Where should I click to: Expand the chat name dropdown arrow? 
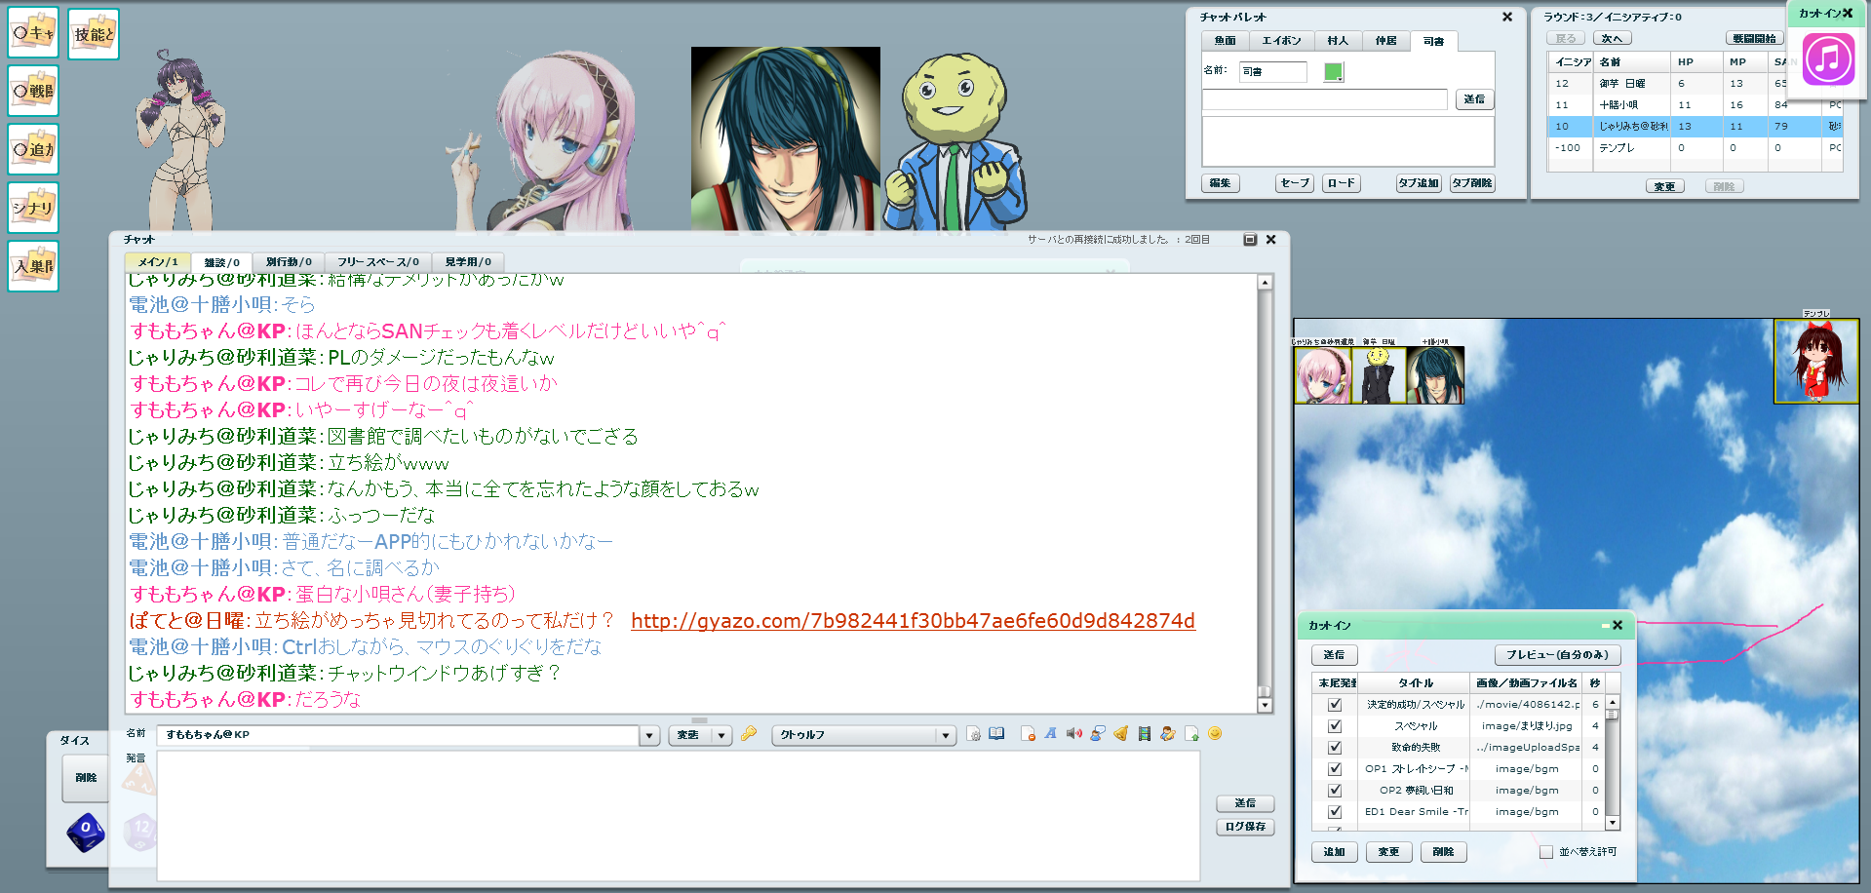(650, 736)
